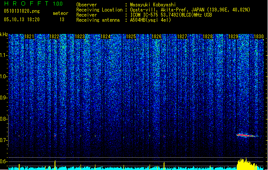Image resolution: width=268 pixels, height=170 pixels.
Task: Click the 0.6 kHz axis label
Action: (4, 161)
